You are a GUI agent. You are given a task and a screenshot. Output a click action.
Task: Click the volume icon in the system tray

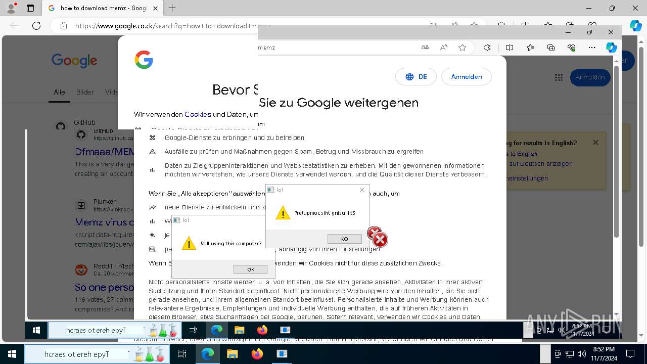582,354
